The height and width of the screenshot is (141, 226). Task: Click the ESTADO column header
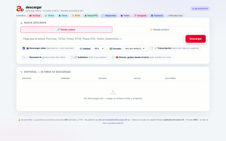pos(102,78)
